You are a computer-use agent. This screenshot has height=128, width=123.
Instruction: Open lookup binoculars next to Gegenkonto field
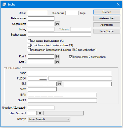coord(58,24)
